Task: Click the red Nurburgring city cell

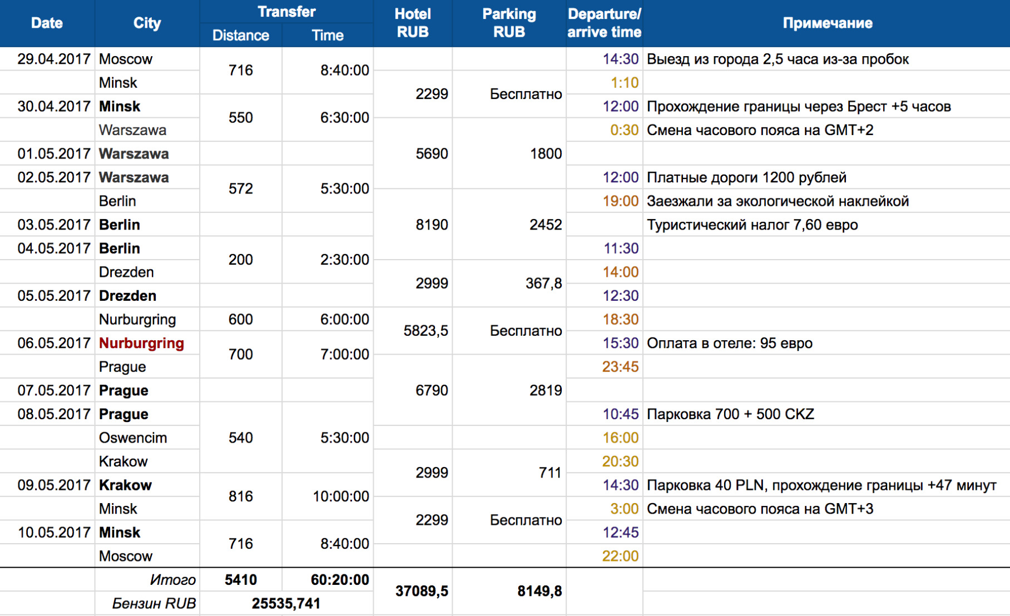Action: [147, 343]
